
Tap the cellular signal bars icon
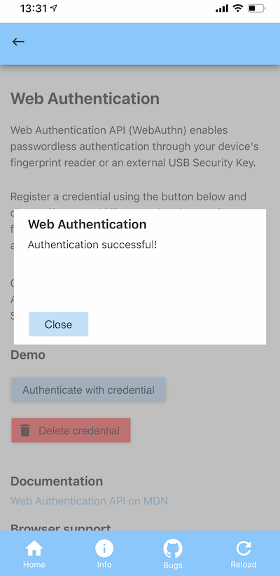222,8
